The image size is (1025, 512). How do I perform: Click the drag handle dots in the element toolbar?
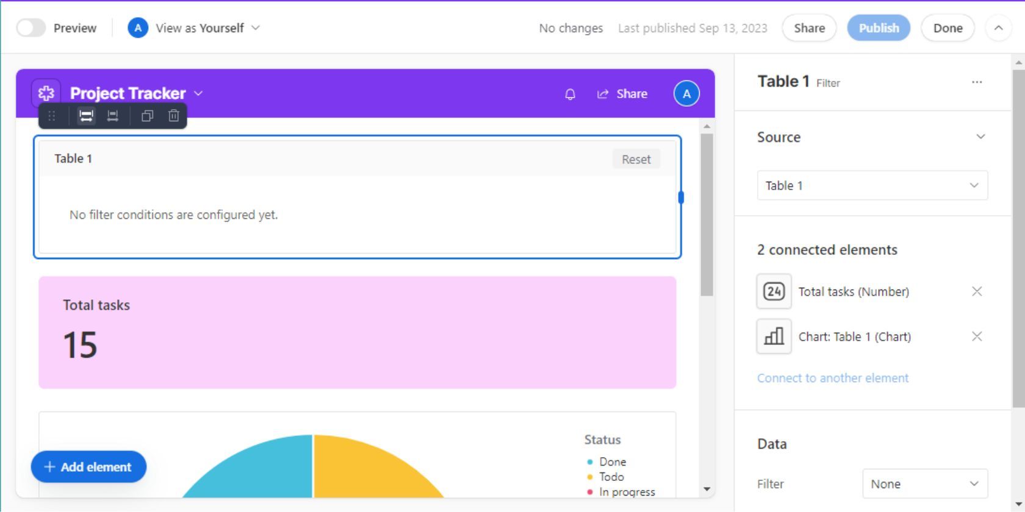tap(52, 116)
